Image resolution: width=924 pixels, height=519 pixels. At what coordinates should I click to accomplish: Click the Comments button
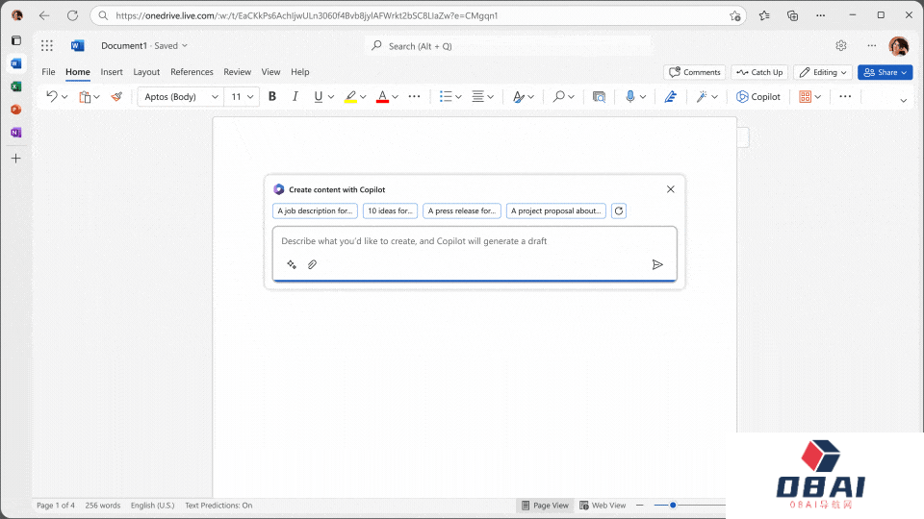[x=694, y=72]
